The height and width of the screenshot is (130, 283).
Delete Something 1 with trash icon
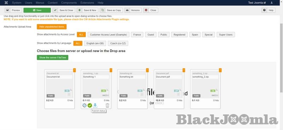[108, 105]
